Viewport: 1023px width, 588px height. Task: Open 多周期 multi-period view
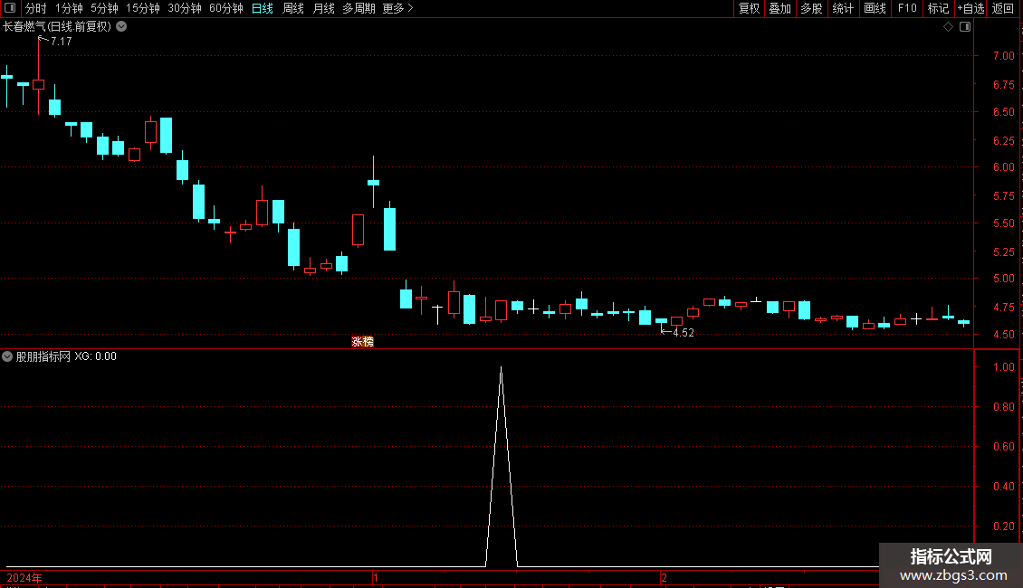pyautogui.click(x=359, y=8)
